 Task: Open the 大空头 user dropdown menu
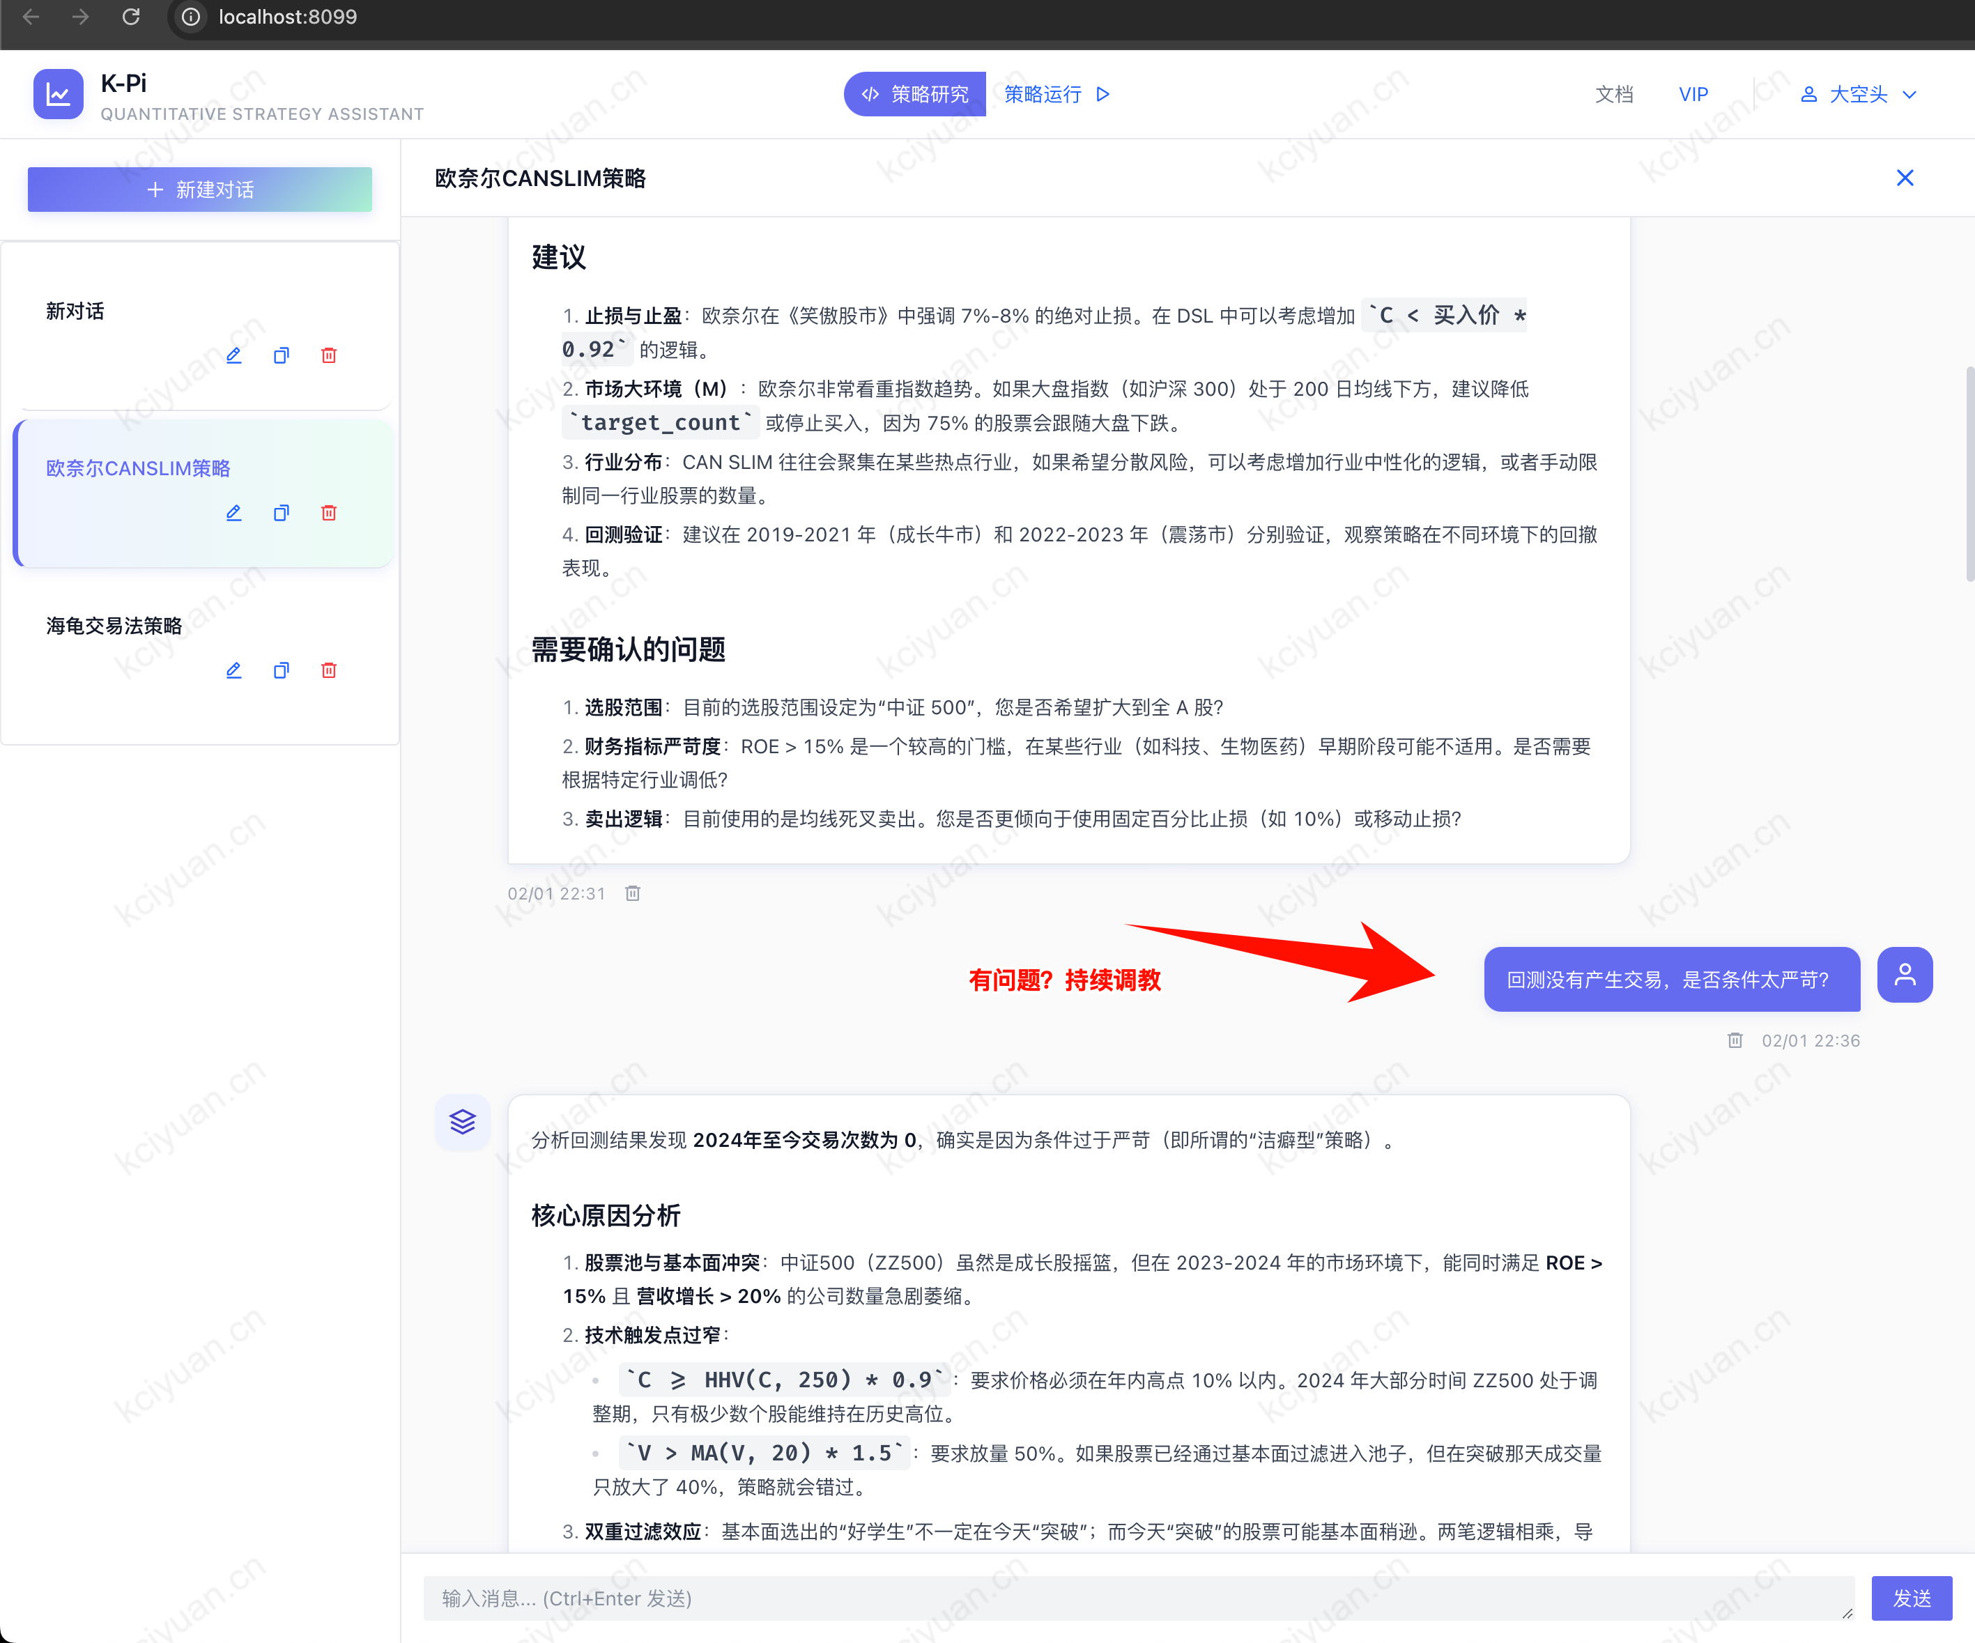point(1859,94)
